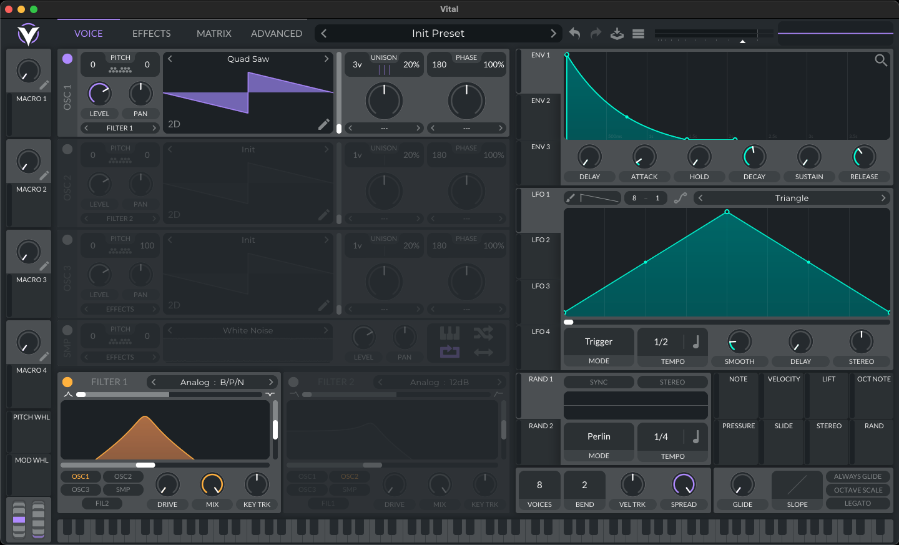
Task: Enable ALWAYS GLIDE option
Action: pos(858,476)
